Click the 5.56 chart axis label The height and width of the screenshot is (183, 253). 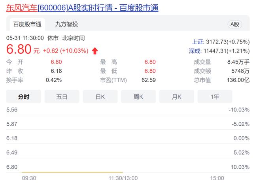coord(12,110)
